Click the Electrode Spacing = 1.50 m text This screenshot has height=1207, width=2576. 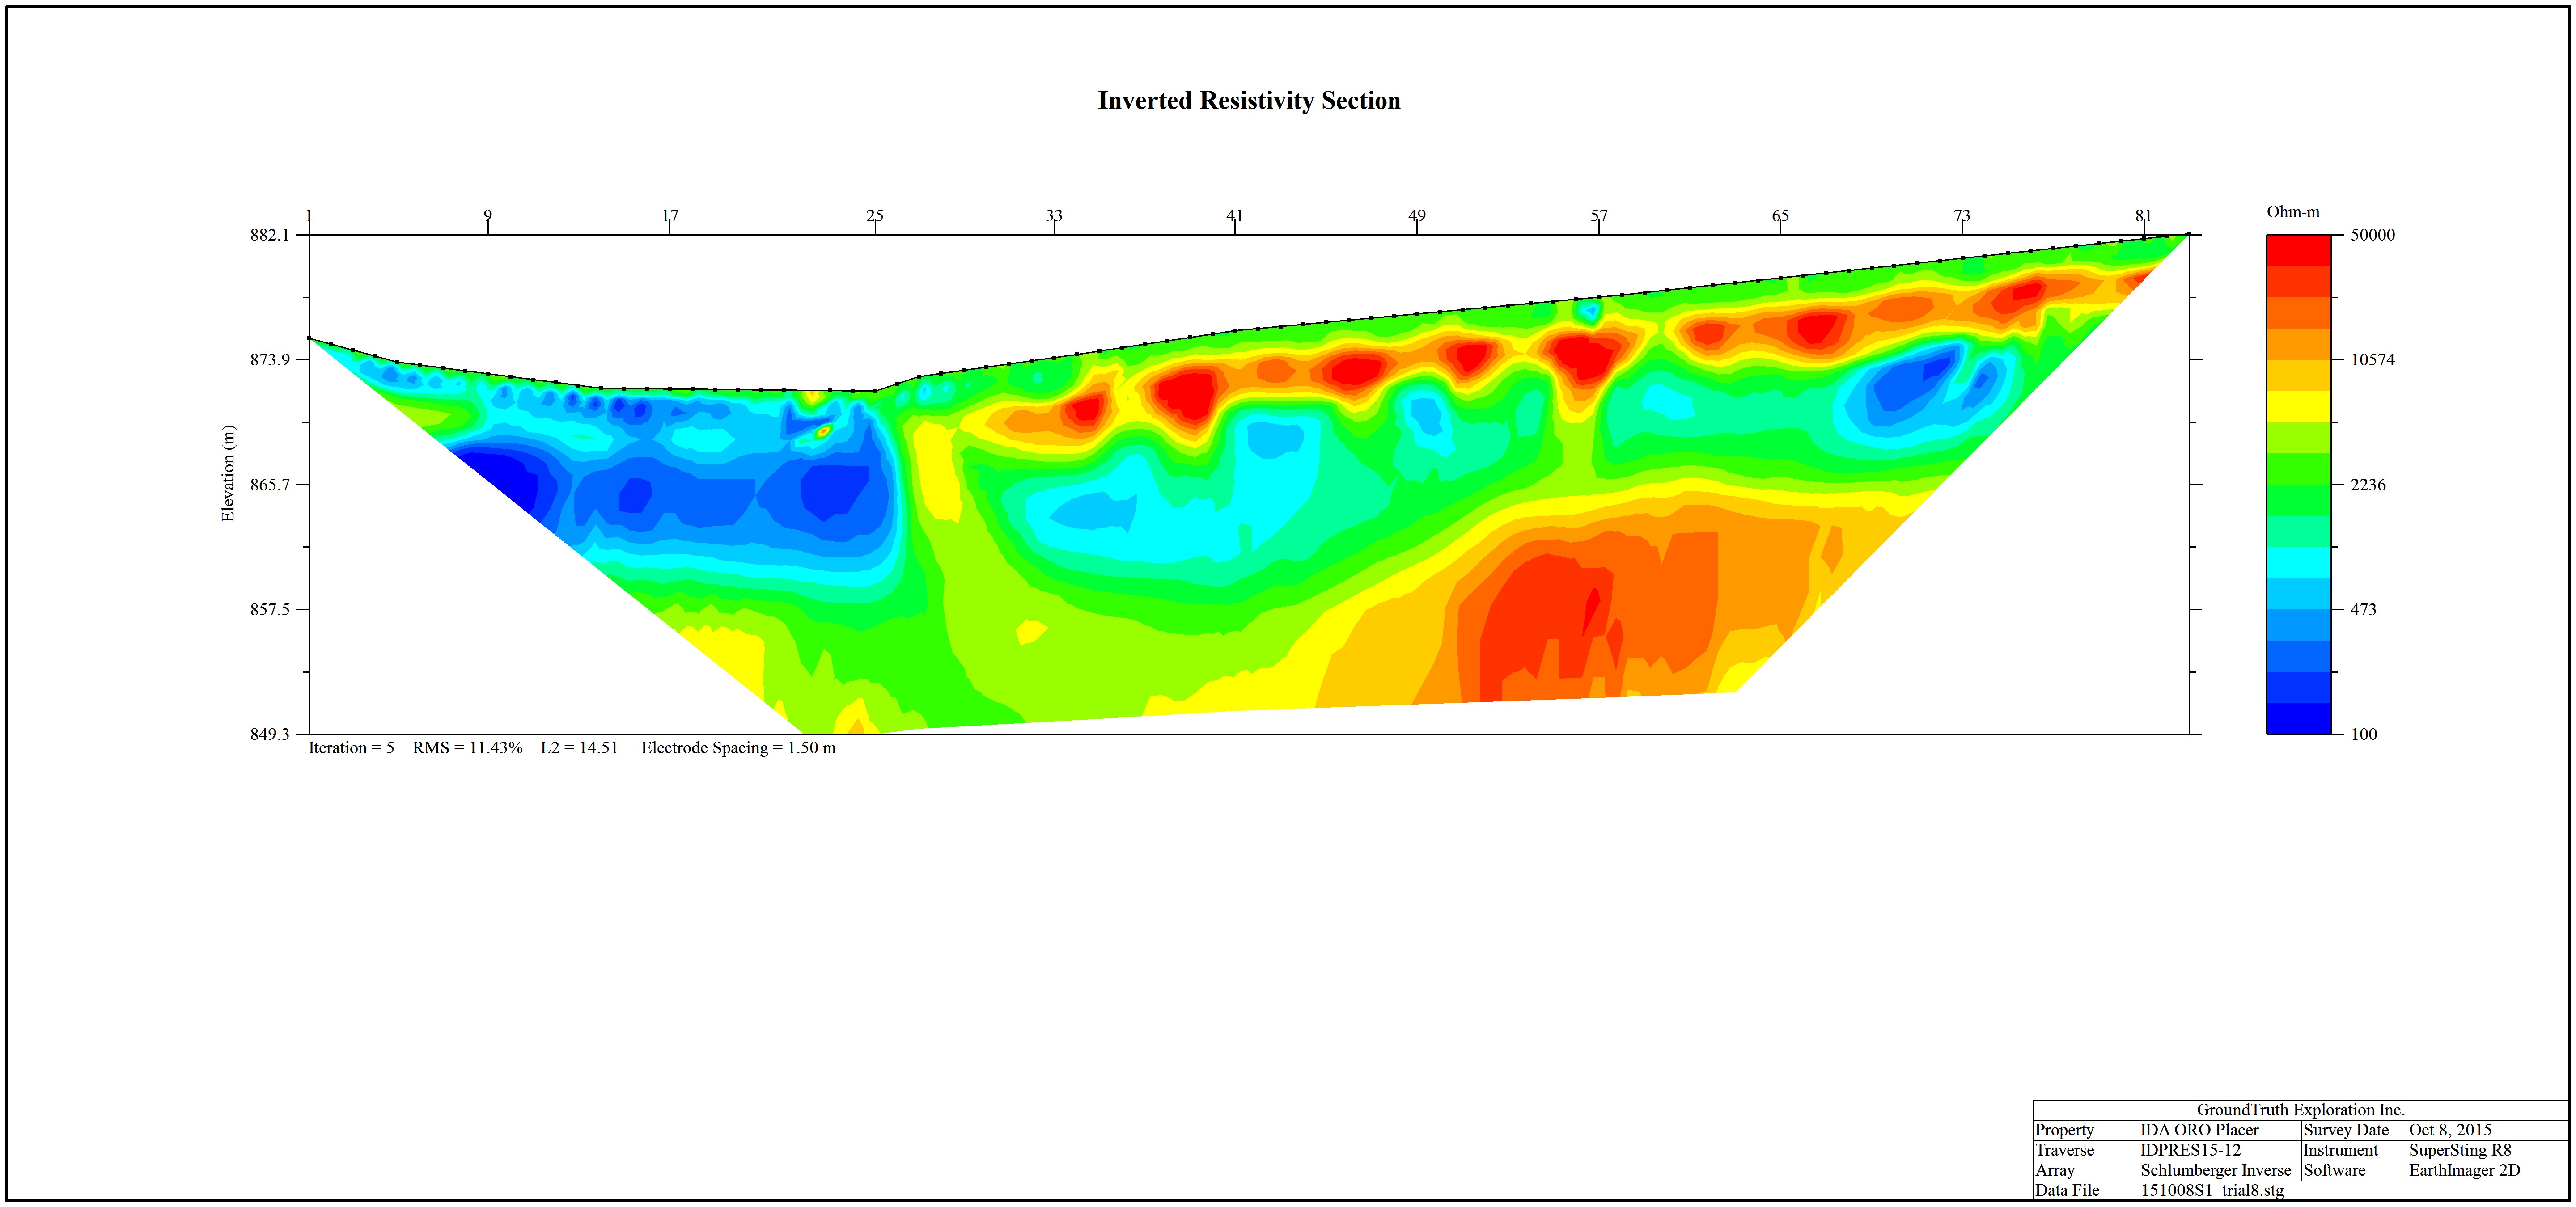(738, 747)
